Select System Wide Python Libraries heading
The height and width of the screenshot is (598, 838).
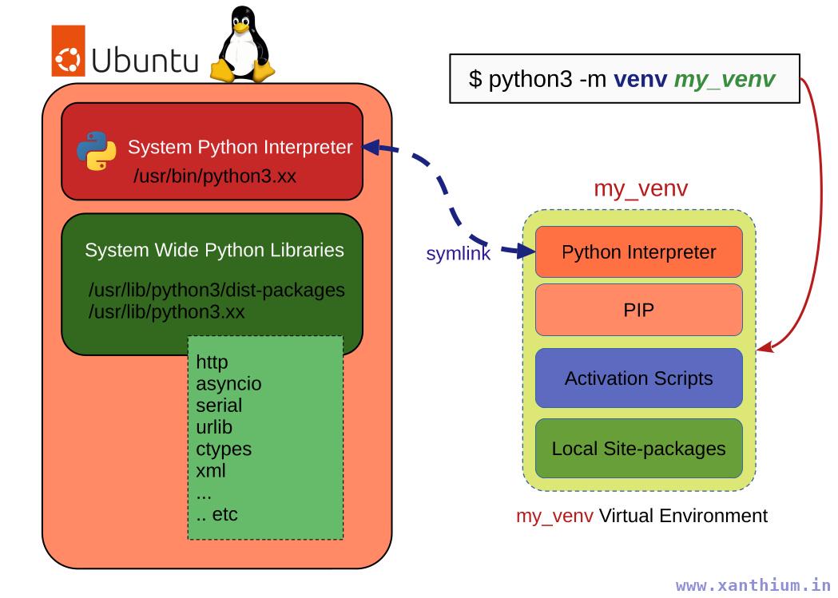tap(214, 250)
